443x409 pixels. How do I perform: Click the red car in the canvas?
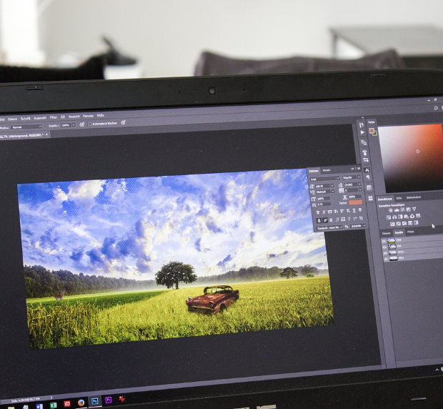(213, 298)
